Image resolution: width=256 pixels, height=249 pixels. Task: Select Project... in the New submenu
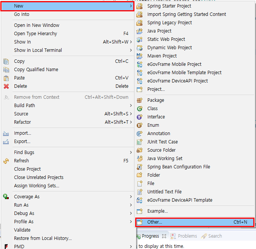(x=194, y=89)
